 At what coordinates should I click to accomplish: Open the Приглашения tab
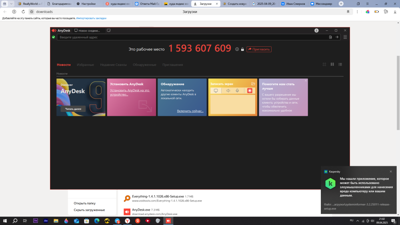click(172, 65)
